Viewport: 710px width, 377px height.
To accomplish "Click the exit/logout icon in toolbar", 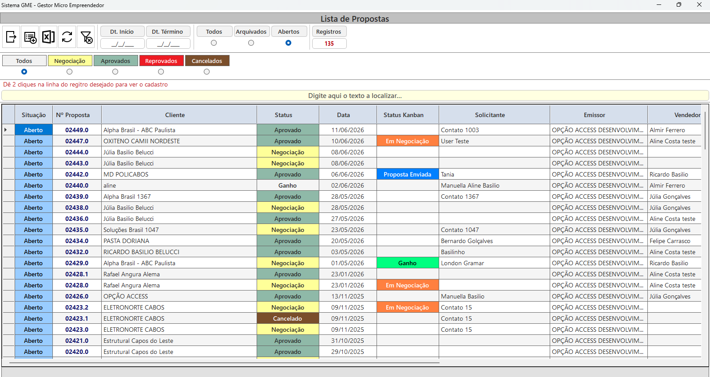I will [11, 37].
